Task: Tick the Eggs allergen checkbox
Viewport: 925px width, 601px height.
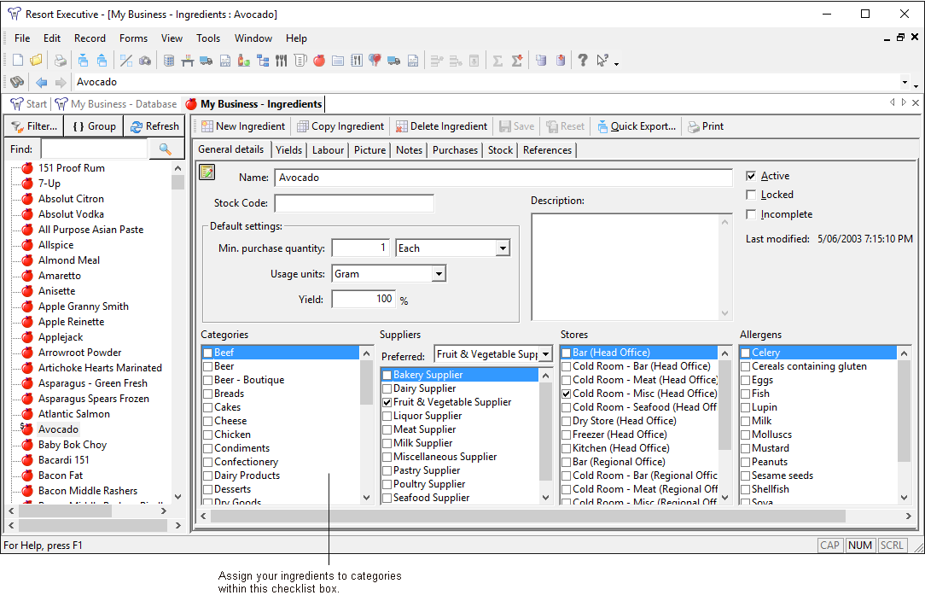Action: 746,380
